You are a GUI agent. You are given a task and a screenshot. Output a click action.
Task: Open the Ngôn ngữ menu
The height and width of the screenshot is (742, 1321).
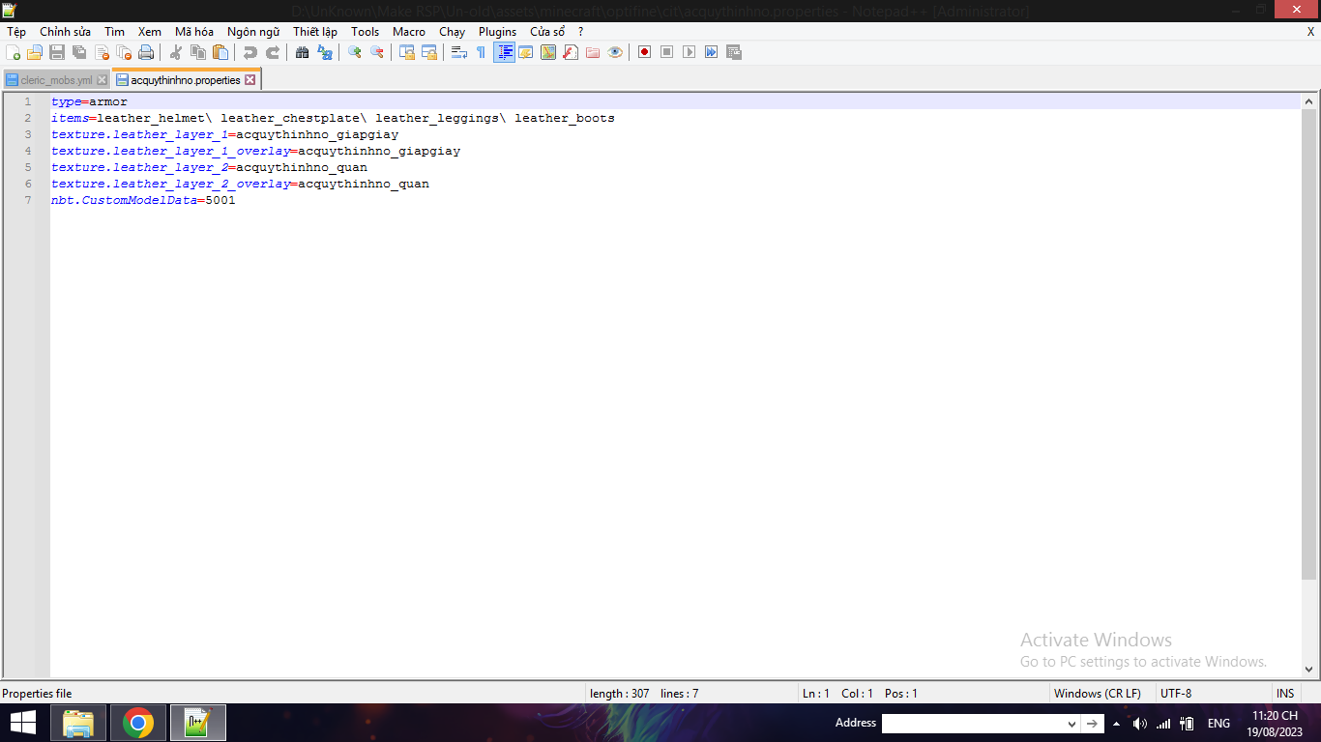253,32
